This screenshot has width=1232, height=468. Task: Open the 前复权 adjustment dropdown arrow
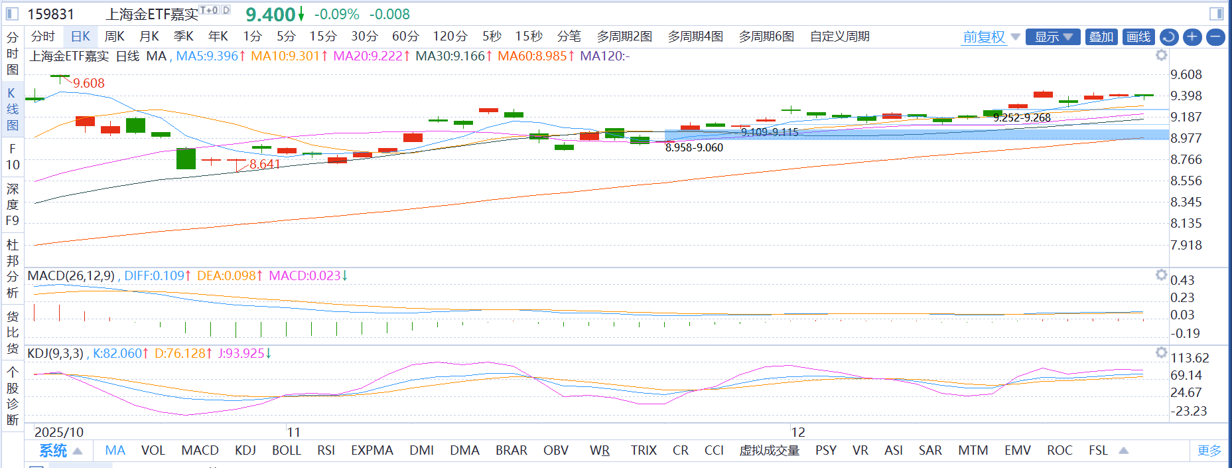click(1015, 37)
